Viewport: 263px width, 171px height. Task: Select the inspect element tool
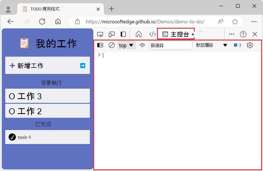click(100, 34)
